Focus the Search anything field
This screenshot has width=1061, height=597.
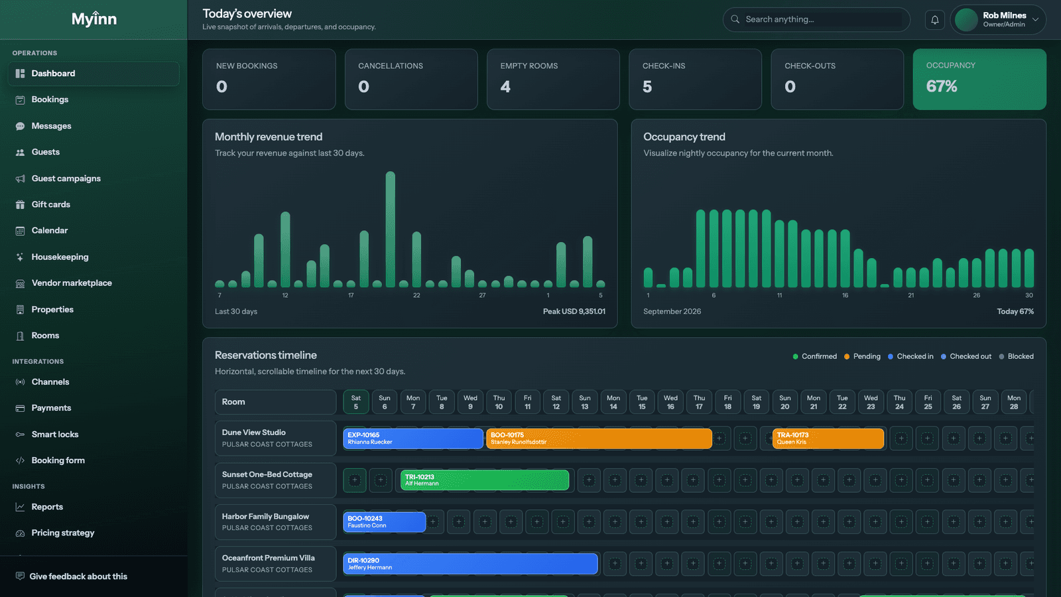pyautogui.click(x=816, y=20)
